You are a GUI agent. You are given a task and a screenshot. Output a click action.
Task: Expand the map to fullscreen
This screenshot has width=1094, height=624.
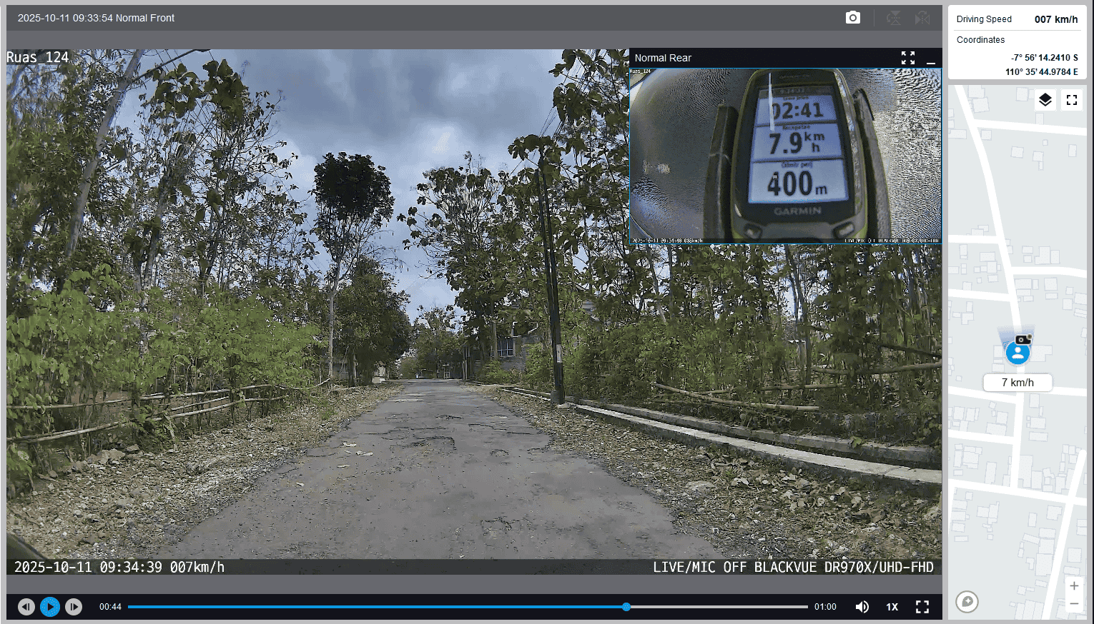coord(1071,100)
